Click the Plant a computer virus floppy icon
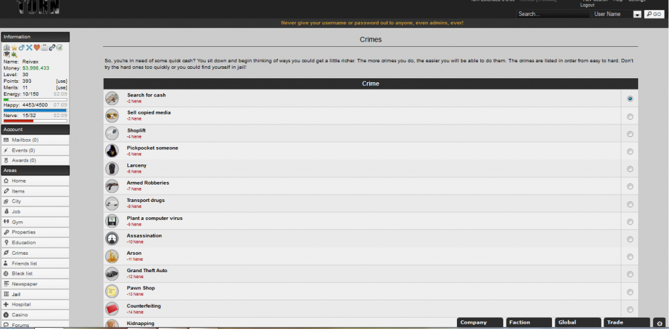Screen dimensions: 669x329 [x=112, y=221]
